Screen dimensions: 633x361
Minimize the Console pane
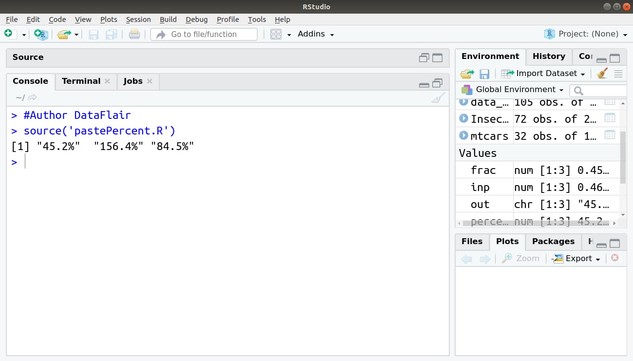pyautogui.click(x=424, y=85)
